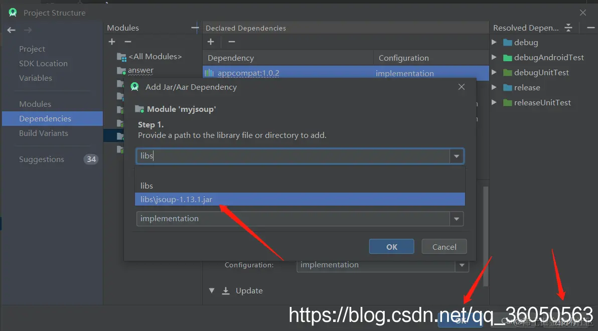Close the Add Jar/Aar Dependency dialog

(462, 87)
